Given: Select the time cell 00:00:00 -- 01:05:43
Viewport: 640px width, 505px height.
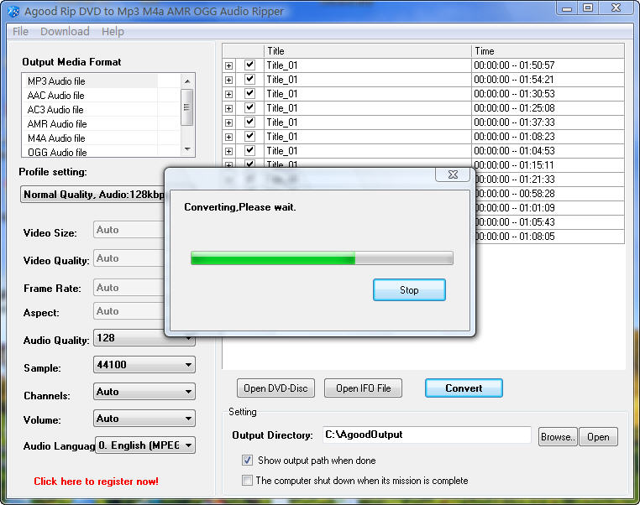Looking at the screenshot, I should (549, 222).
